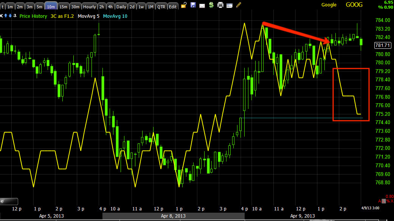Click the MovAvg 5 legend label
394x221 pixels.
[x=88, y=16]
